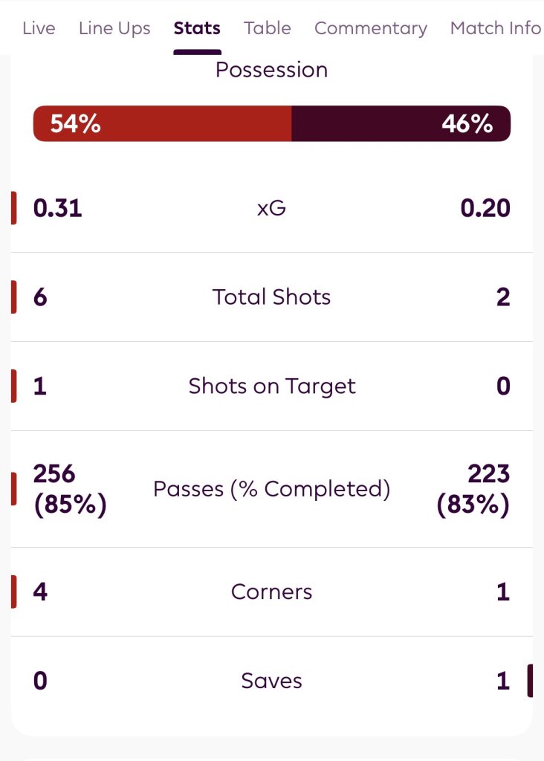Select the Stats tab
Screen dimensions: 544x761
point(197,29)
